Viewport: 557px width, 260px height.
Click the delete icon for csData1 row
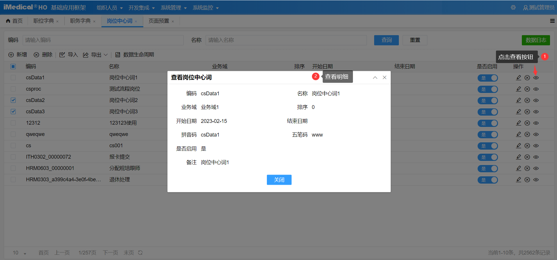pyautogui.click(x=527, y=78)
